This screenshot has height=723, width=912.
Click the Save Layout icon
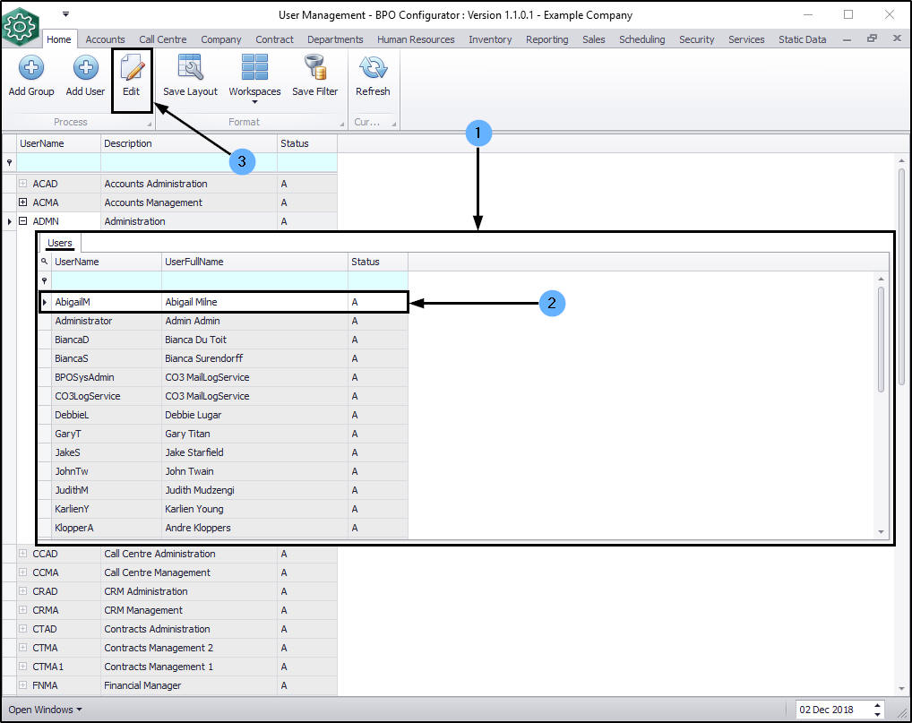pyautogui.click(x=190, y=67)
